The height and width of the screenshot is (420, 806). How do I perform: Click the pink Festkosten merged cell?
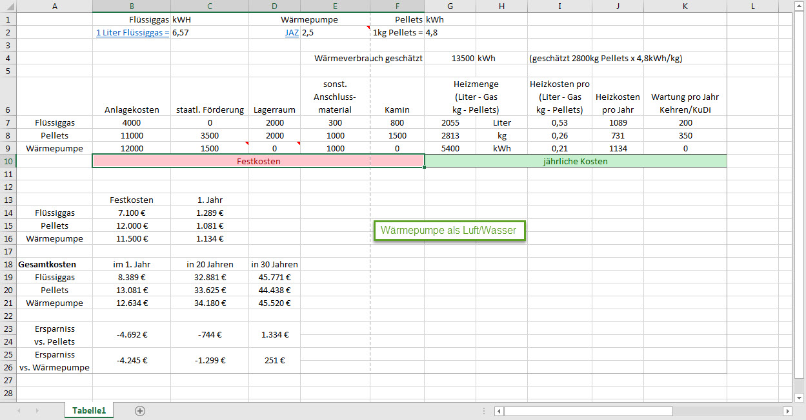click(258, 161)
